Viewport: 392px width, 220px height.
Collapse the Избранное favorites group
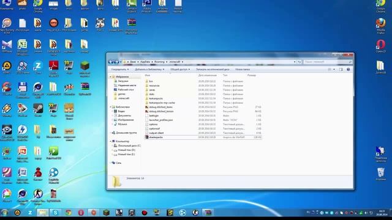[x=110, y=77]
